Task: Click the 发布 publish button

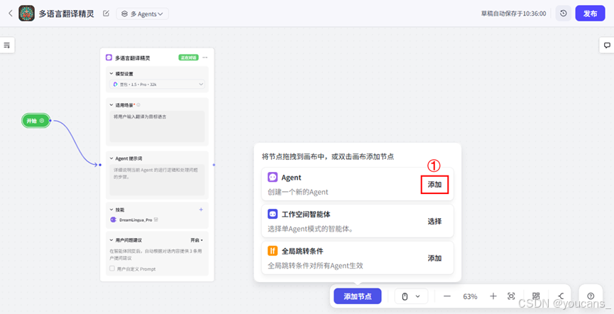Action: tap(590, 13)
